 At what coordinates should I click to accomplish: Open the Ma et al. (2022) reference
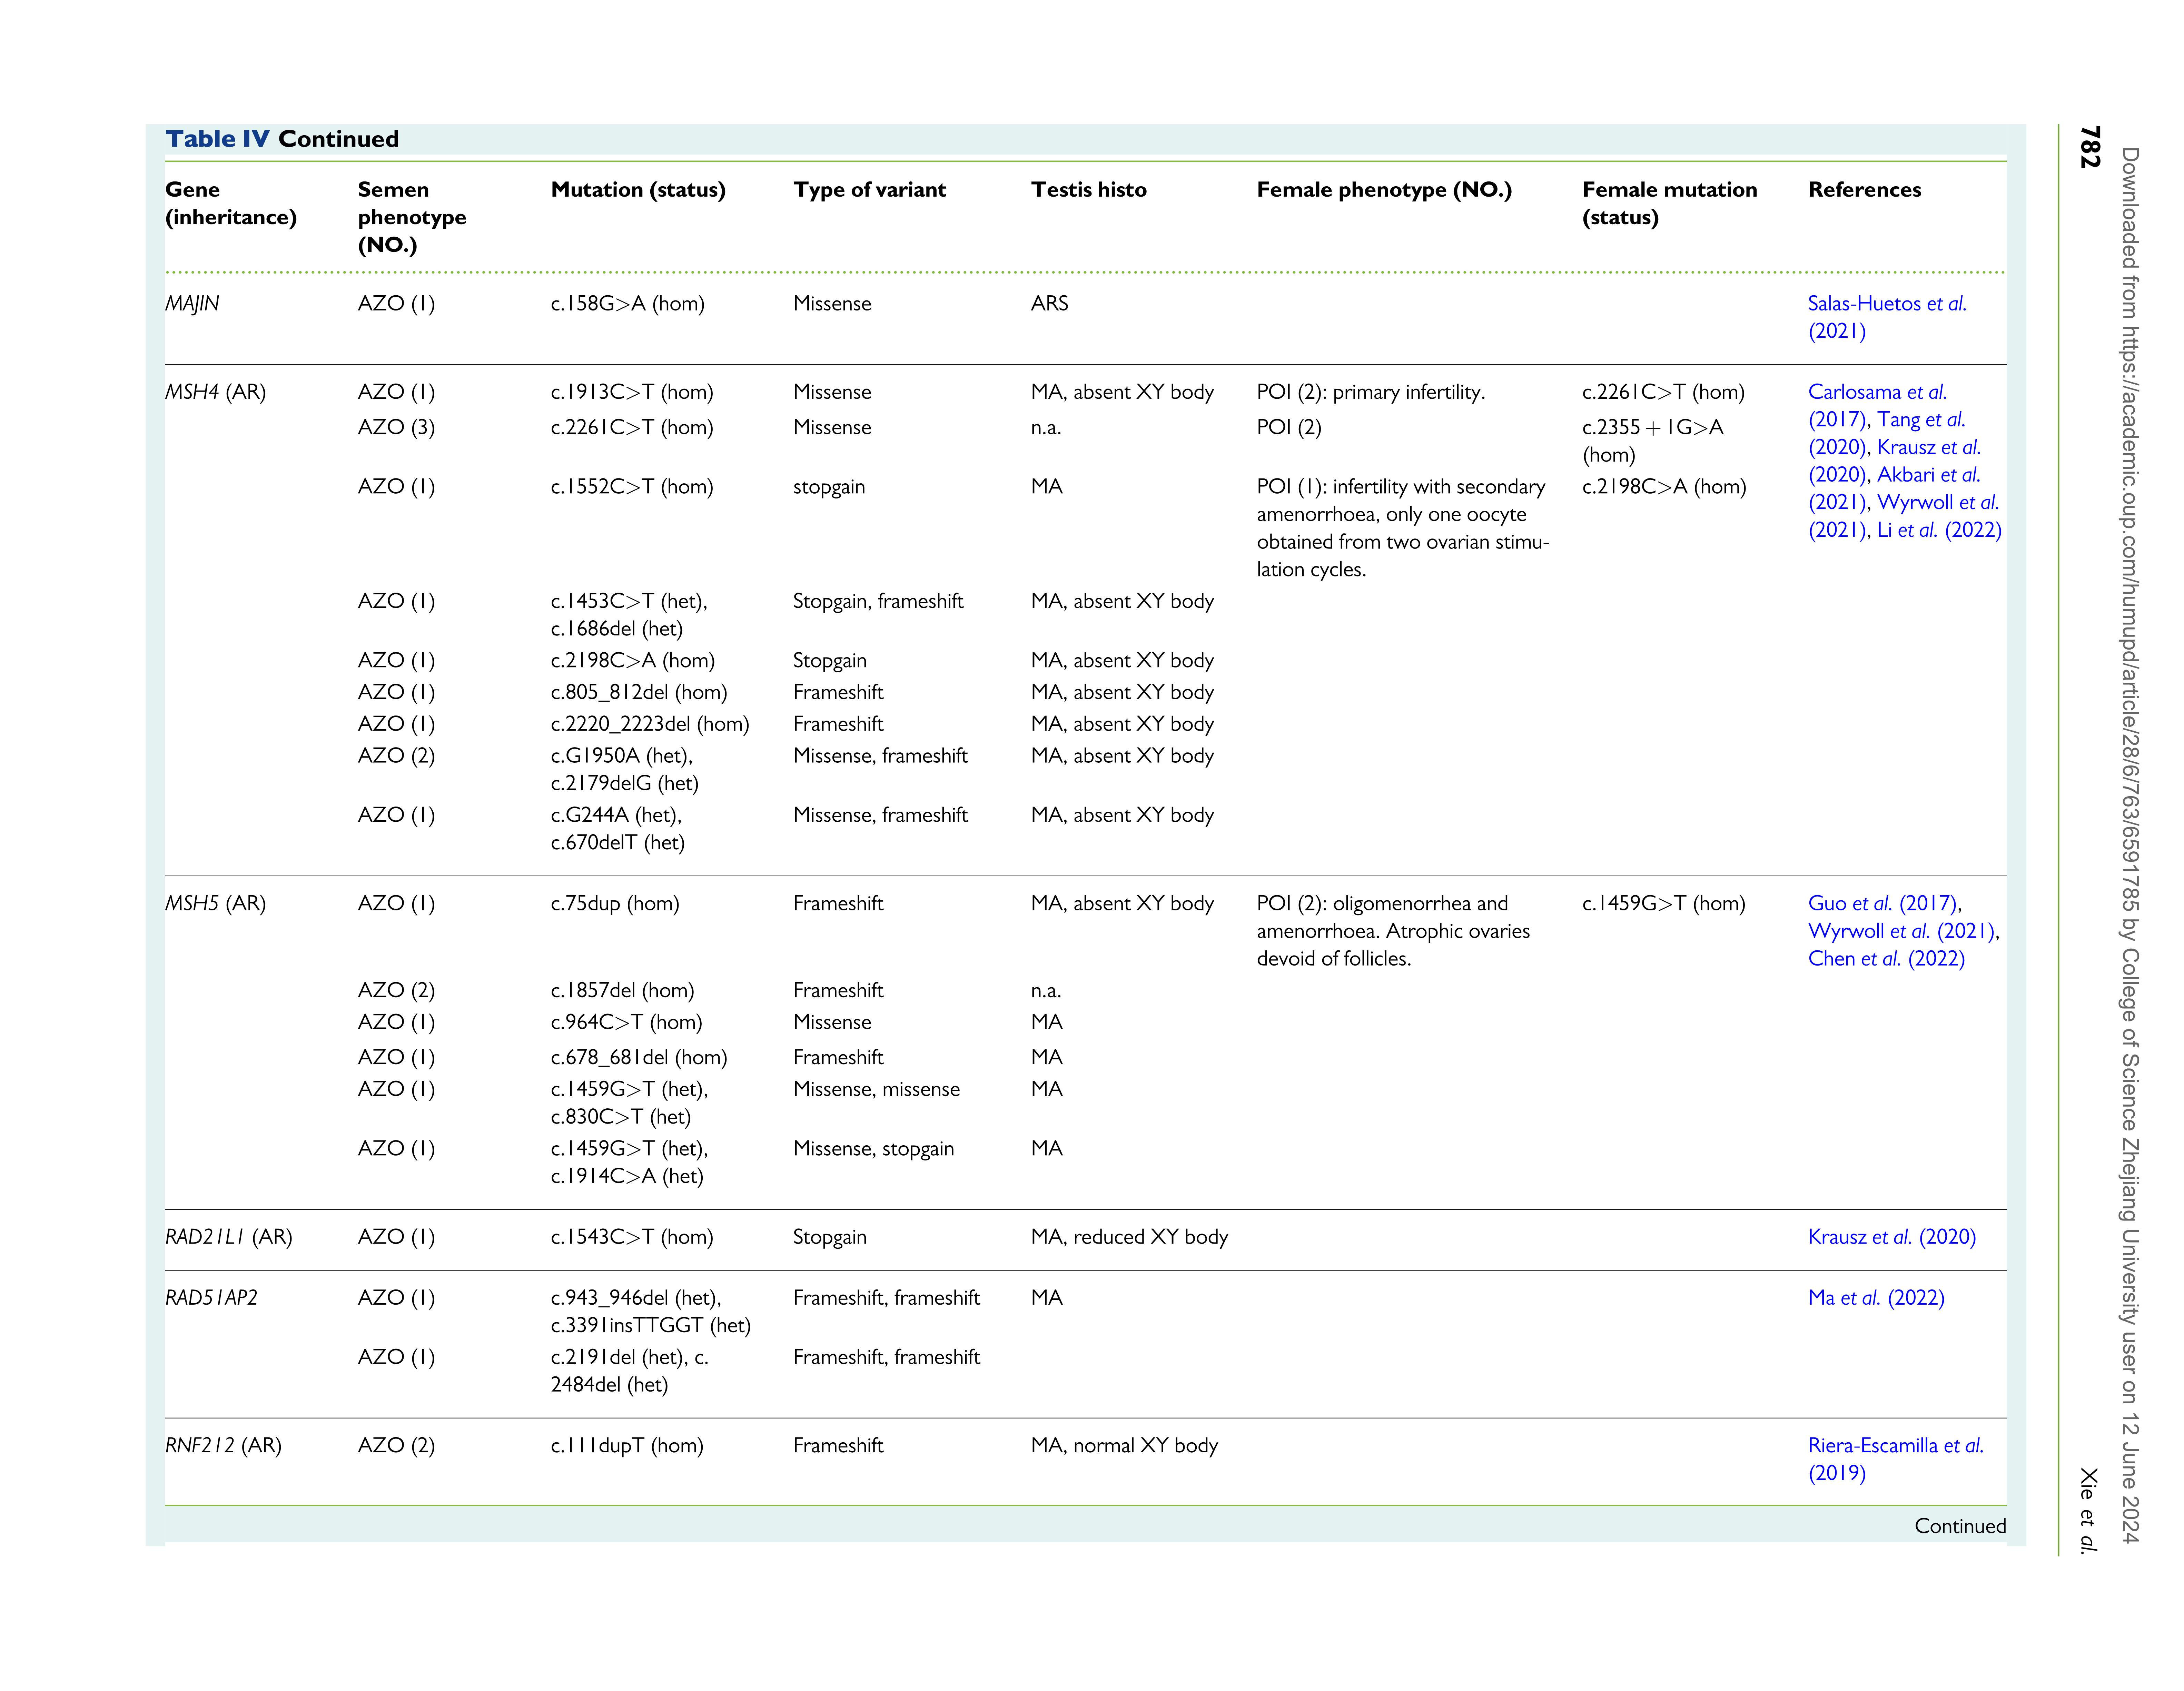tap(1876, 1298)
